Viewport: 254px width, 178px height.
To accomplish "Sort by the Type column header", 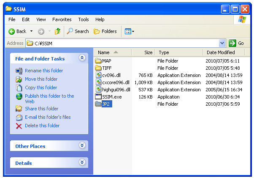I will coord(179,52).
